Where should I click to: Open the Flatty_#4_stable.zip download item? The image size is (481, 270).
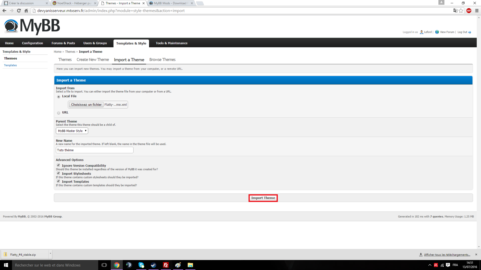(x=25, y=254)
